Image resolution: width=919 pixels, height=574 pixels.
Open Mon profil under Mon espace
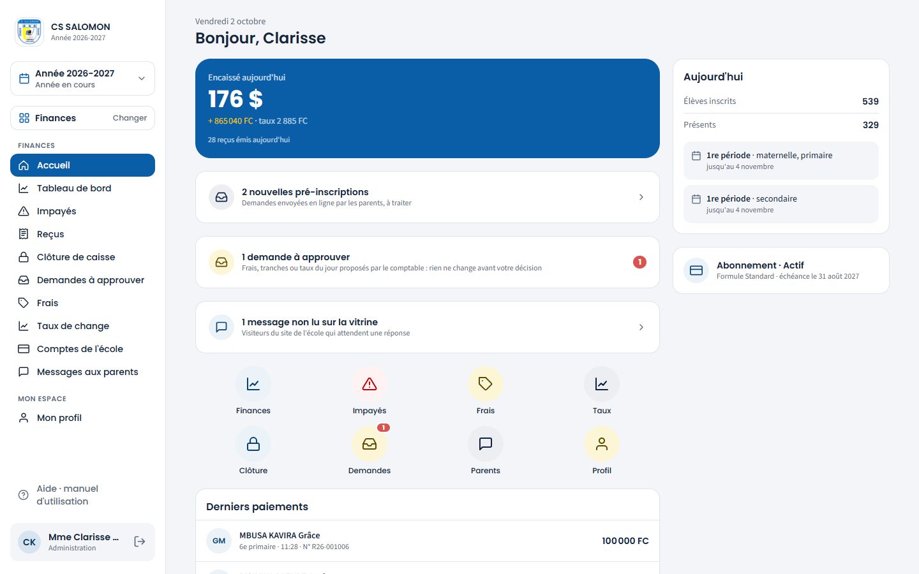82,418
